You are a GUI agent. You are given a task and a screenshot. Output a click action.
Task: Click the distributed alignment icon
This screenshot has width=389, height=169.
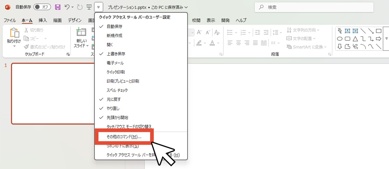[264, 43]
